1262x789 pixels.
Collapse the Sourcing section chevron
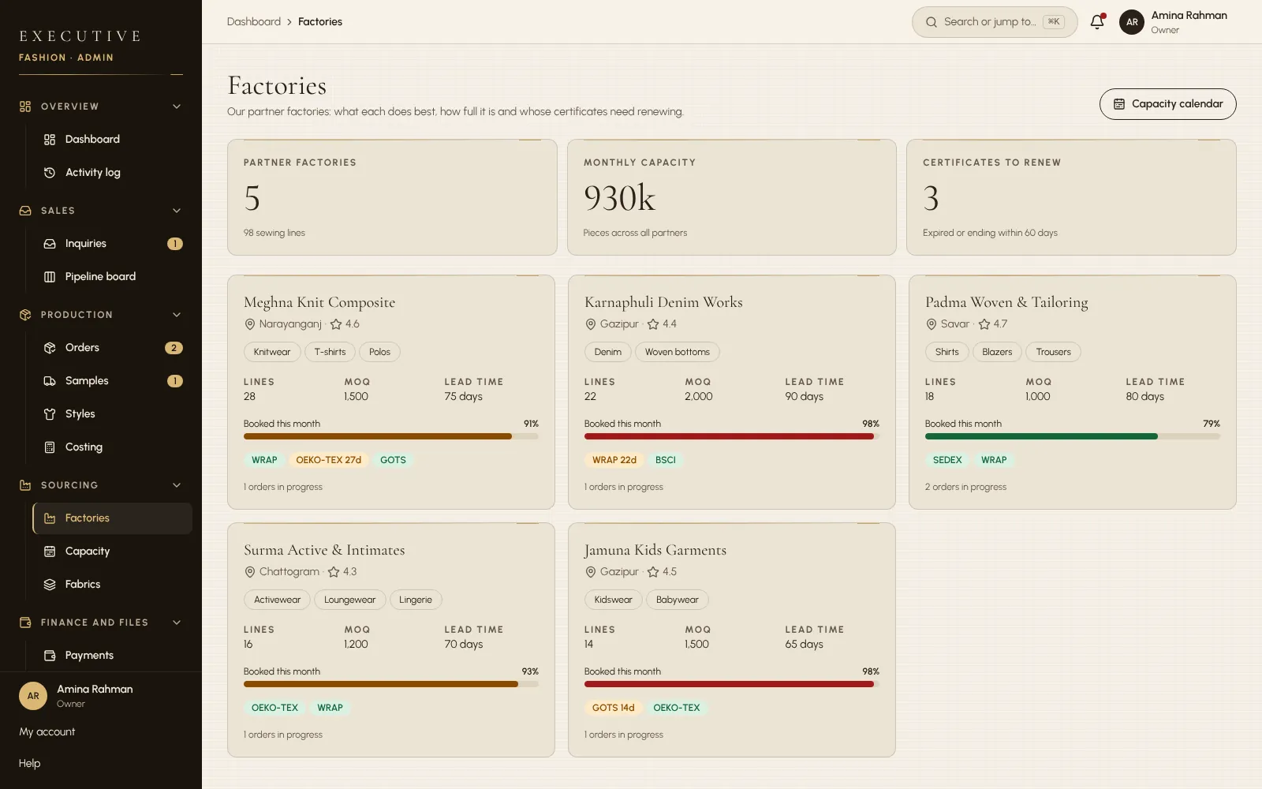177,485
